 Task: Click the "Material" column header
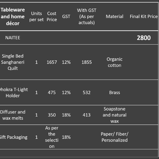tap(114, 16)
